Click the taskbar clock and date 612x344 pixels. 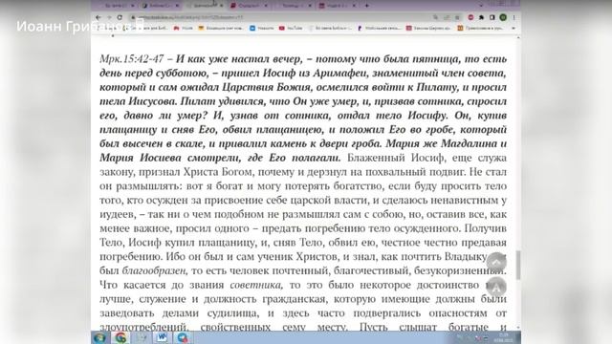click(504, 337)
